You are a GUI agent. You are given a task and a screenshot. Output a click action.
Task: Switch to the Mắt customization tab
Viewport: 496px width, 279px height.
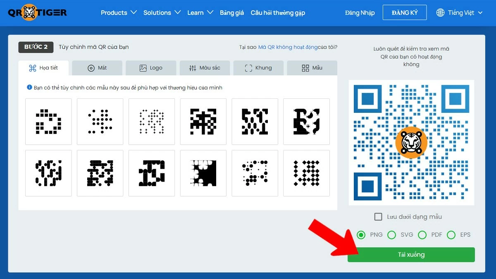[97, 68]
